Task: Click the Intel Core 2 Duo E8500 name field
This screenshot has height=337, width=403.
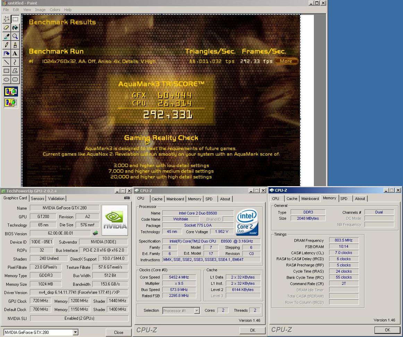Action: (x=198, y=213)
